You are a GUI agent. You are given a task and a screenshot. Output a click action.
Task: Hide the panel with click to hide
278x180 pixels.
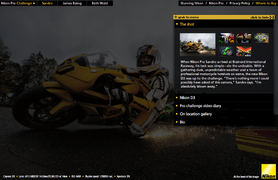(x=262, y=17)
